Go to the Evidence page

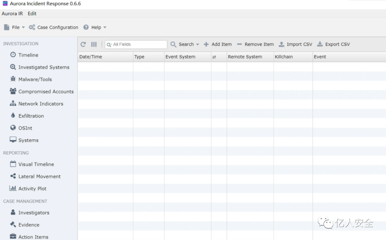pyautogui.click(x=29, y=225)
